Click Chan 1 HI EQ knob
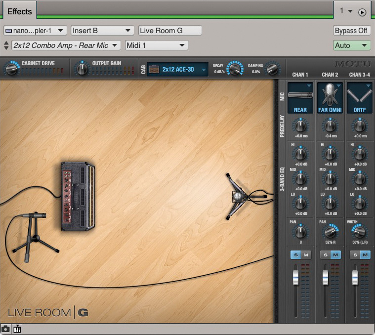The width and height of the screenshot is (375, 335). click(x=300, y=154)
